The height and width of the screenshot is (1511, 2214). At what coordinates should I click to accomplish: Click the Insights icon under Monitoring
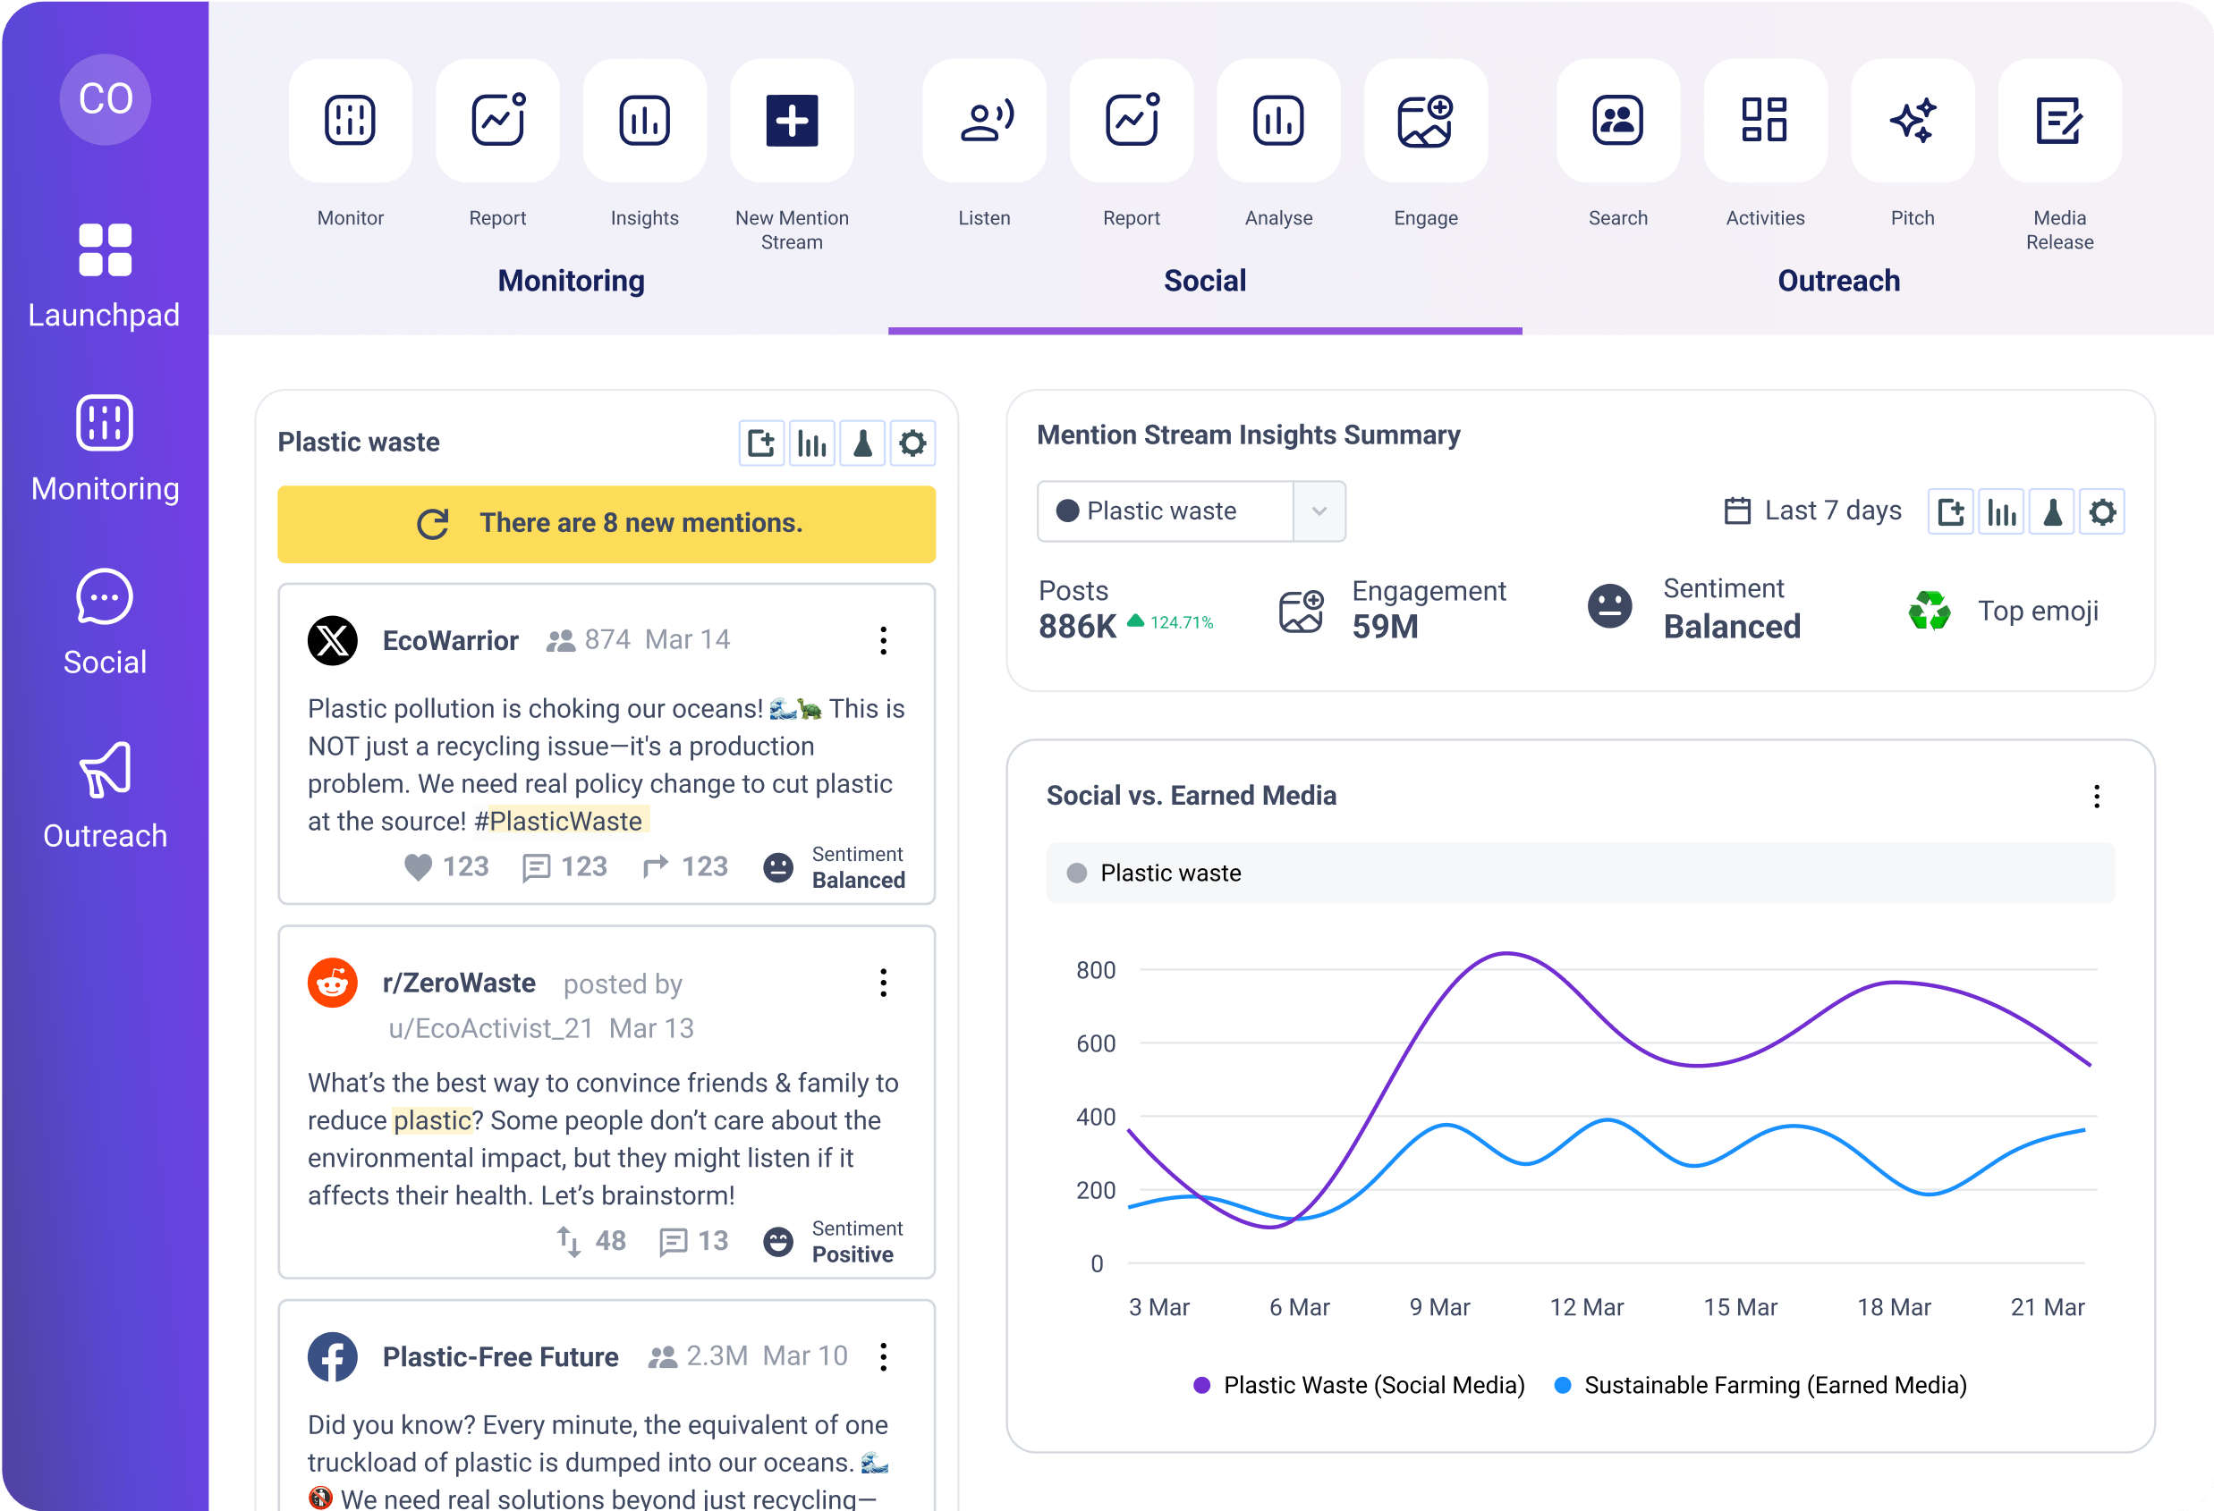pyautogui.click(x=644, y=120)
